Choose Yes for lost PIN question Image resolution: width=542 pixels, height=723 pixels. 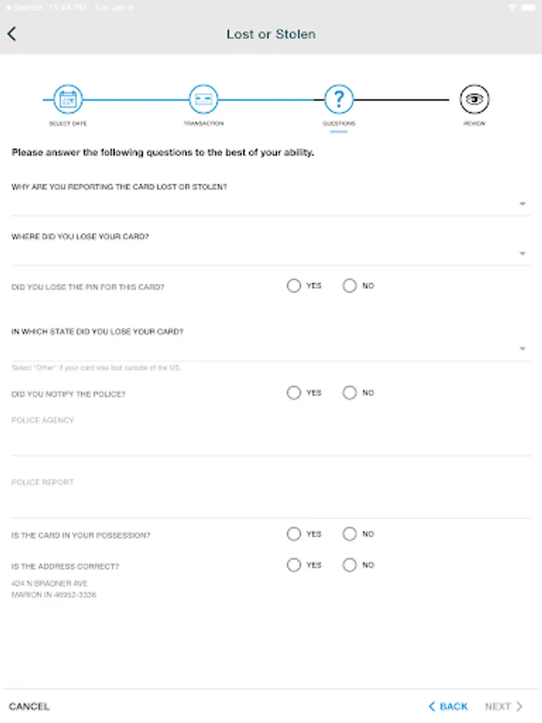pyautogui.click(x=294, y=286)
